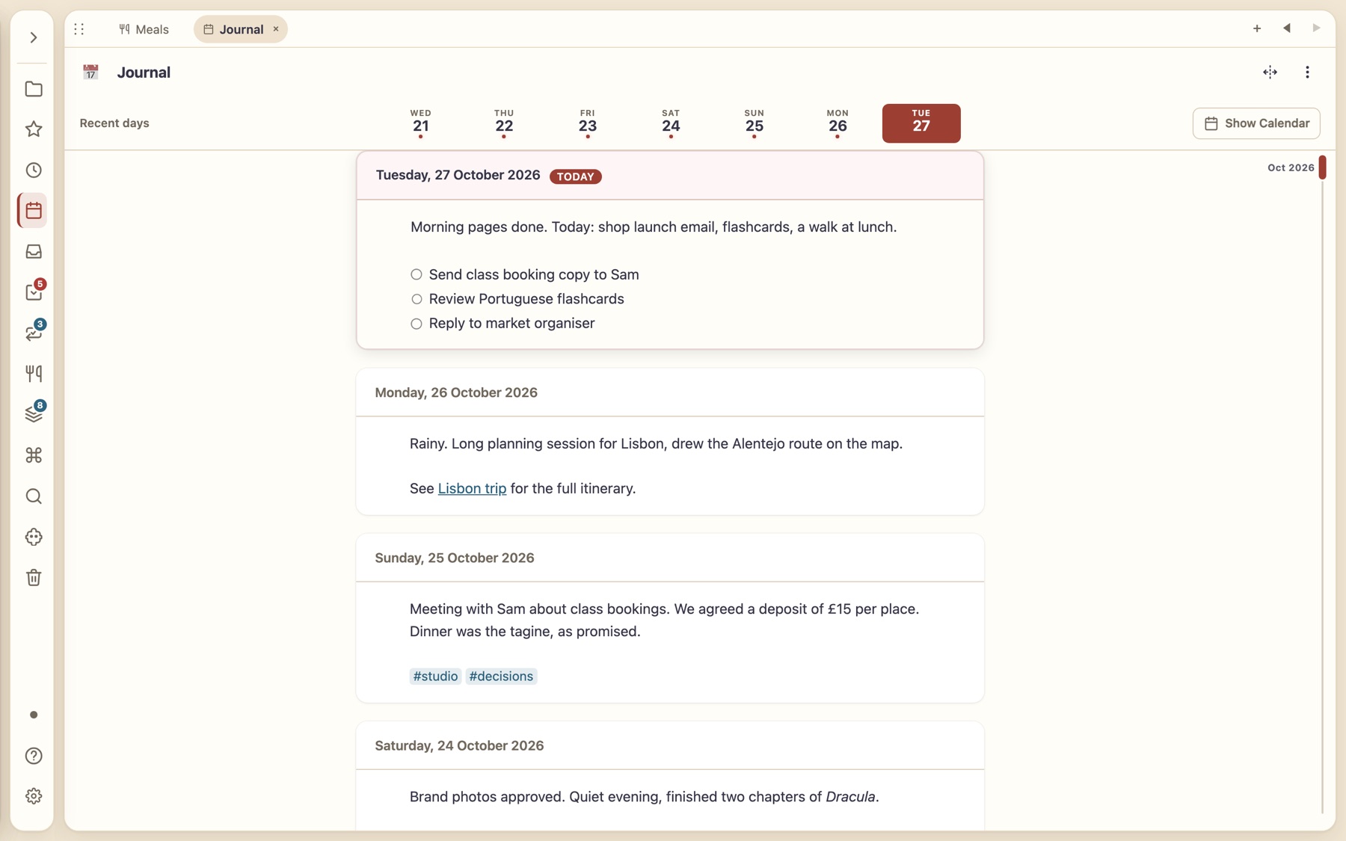The image size is (1346, 841).
Task: Check off 'Send class booking copy to Sam'
Action: [417, 274]
